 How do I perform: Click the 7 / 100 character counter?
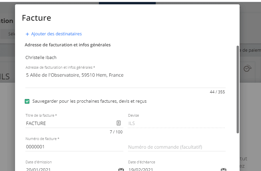point(116,132)
